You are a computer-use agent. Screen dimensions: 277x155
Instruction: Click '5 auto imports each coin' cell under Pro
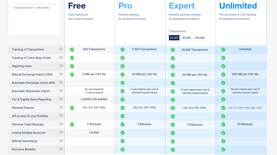144,91
